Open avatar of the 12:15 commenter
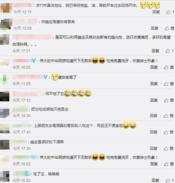The image size is (175, 183). 6,8
